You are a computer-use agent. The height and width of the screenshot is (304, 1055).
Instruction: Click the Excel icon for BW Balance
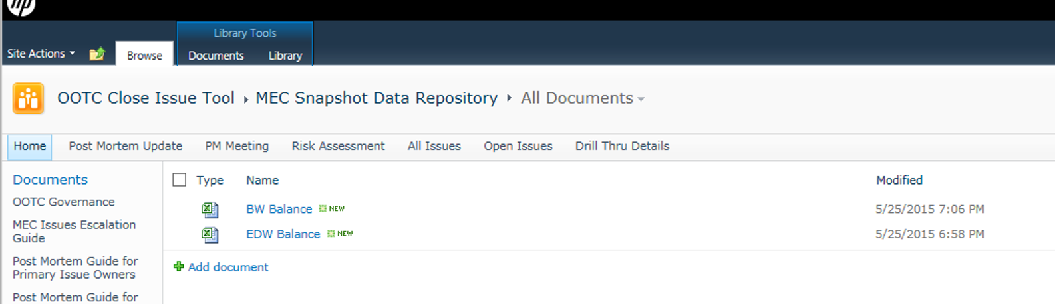pyautogui.click(x=210, y=210)
